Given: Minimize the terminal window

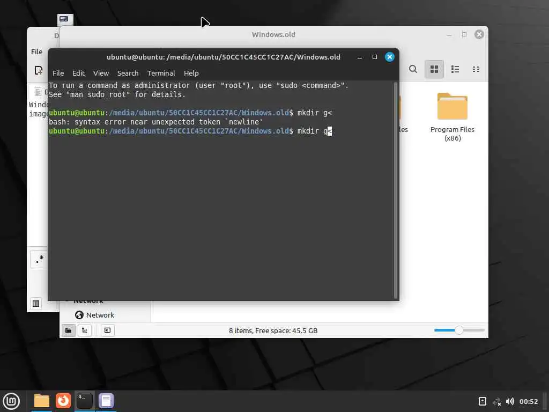Looking at the screenshot, I should tap(360, 57).
